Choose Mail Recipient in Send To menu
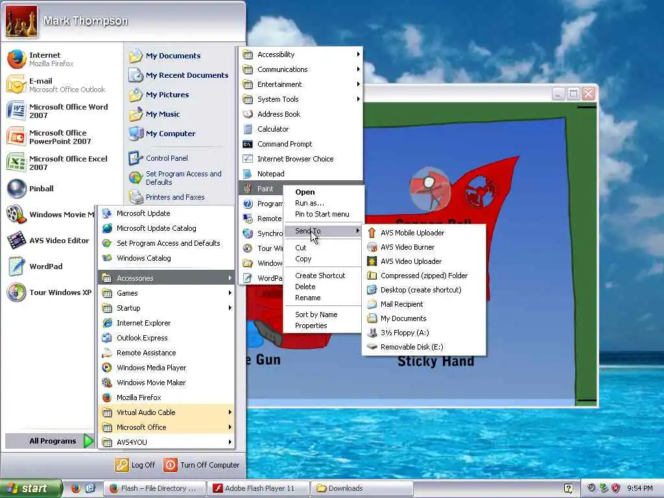The height and width of the screenshot is (498, 664). pyautogui.click(x=424, y=304)
